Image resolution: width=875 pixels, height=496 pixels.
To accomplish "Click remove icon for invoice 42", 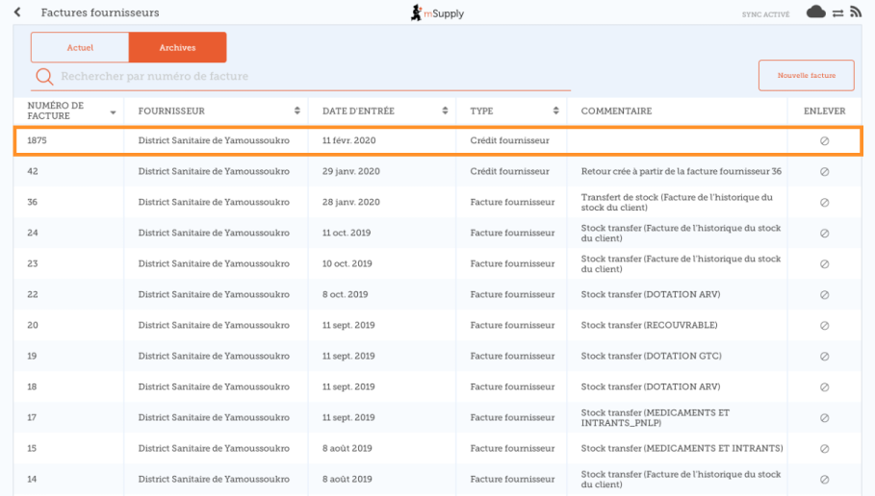I will (x=824, y=171).
